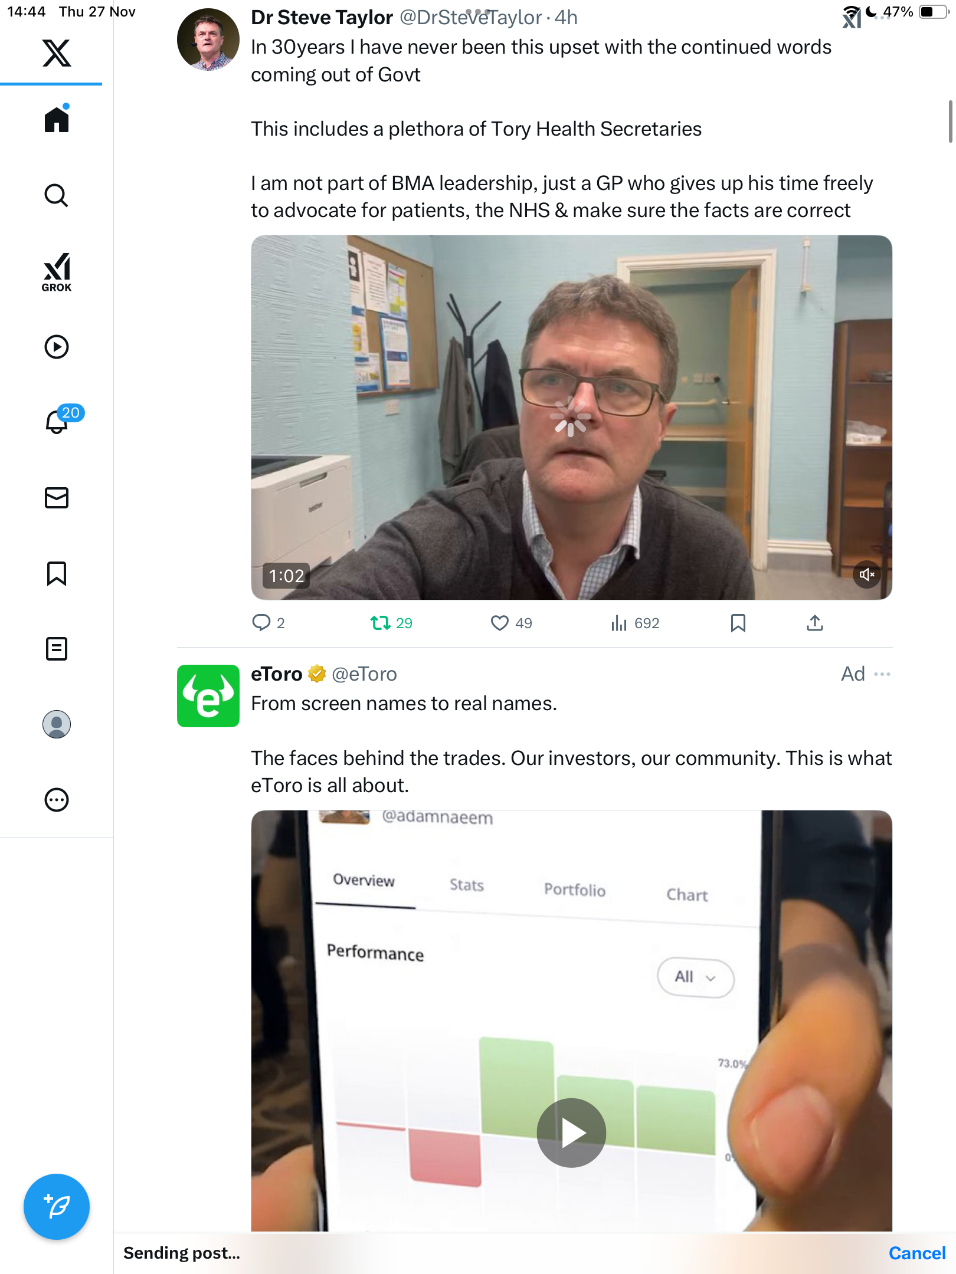Go to Home feed icon
The image size is (956, 1274).
coord(57,120)
